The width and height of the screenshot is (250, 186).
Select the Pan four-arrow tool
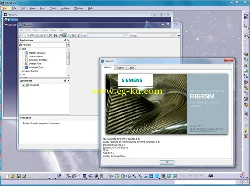click(x=123, y=176)
